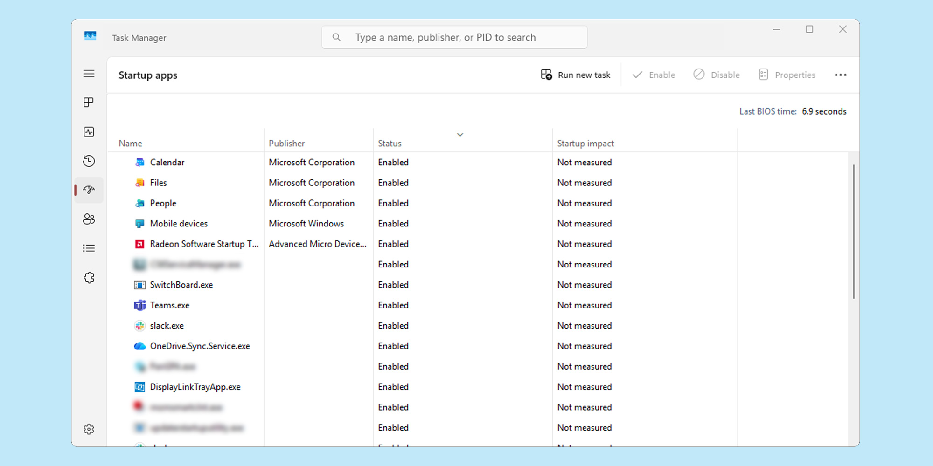Click the Startup apps page heading
933x466 pixels.
[x=148, y=75]
